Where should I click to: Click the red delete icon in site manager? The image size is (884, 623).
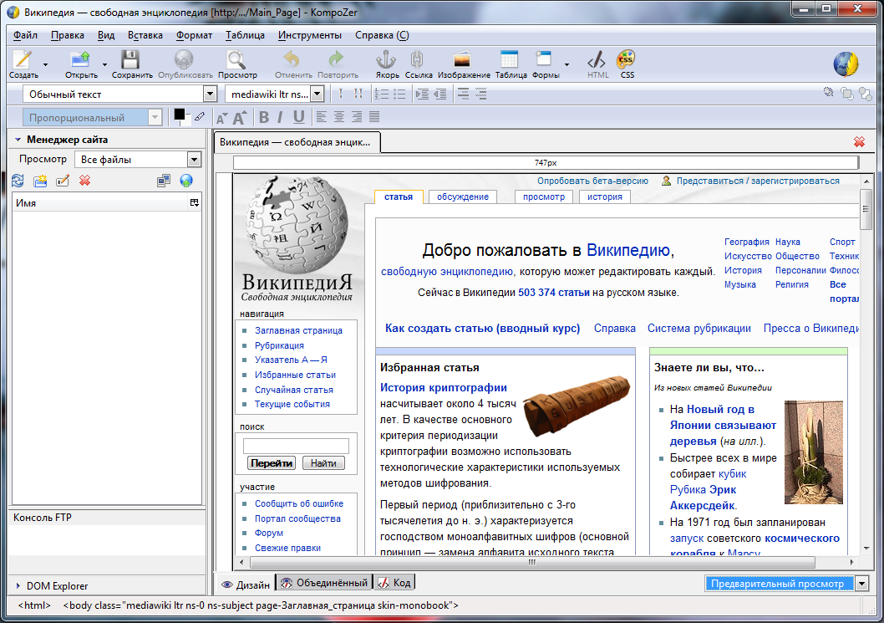click(x=84, y=181)
